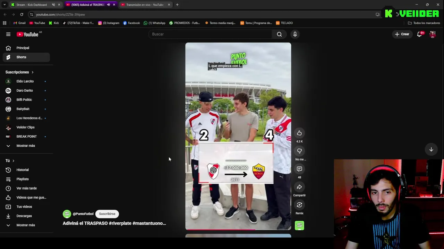Close the Transmisión en vivo tab
Screen dimensions: 444x249
169,4
